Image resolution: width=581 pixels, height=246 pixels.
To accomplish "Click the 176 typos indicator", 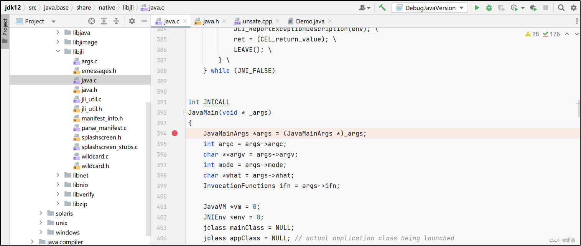I will (x=551, y=34).
